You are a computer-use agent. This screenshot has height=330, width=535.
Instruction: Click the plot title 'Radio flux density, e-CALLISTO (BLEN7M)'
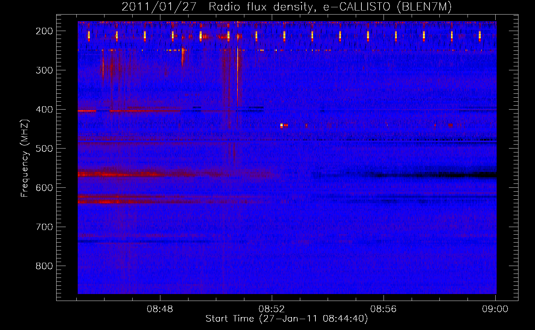tap(330, 7)
